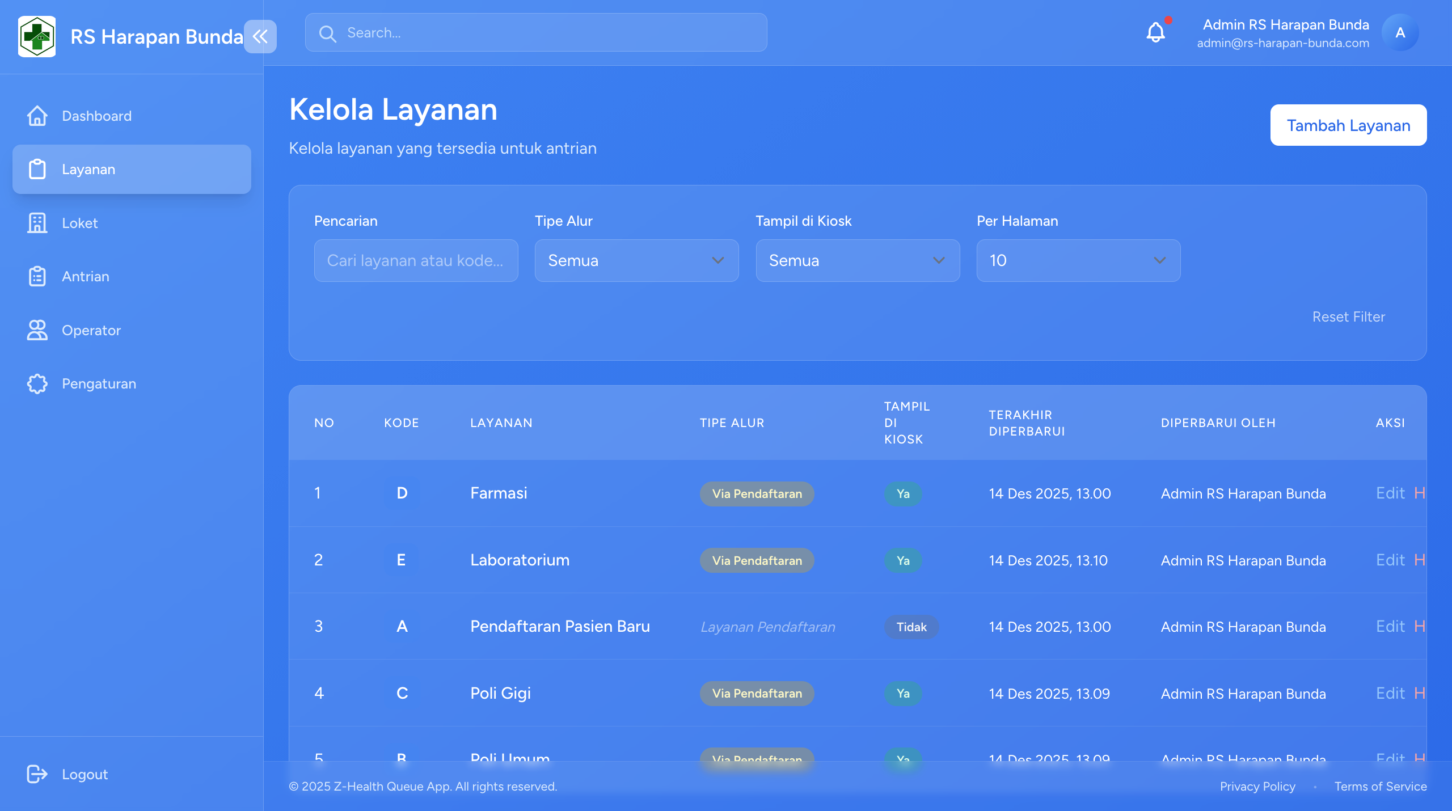Screen dimensions: 1452x811
Task: Click the Tambah Layanan button
Action: coord(1348,125)
